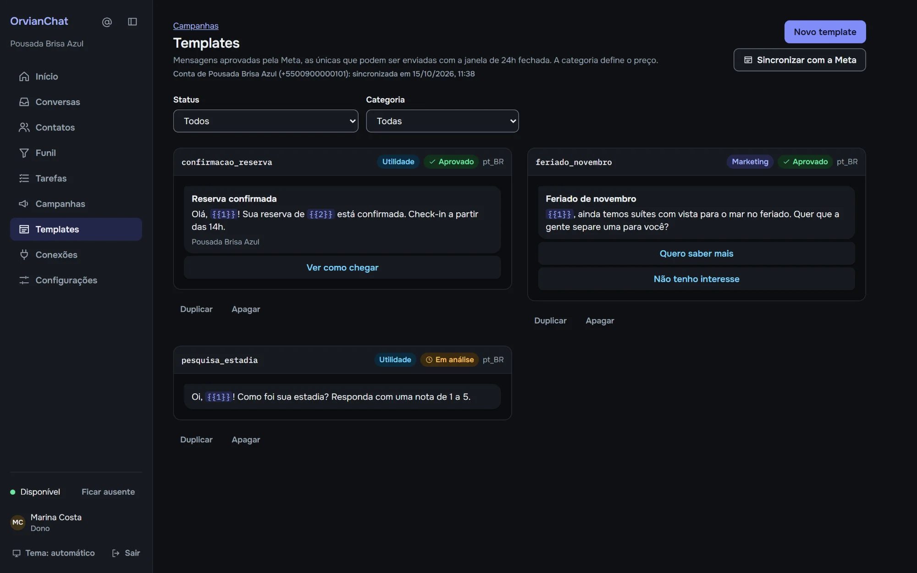
Task: Click the Quero saber mais template button
Action: click(x=696, y=253)
